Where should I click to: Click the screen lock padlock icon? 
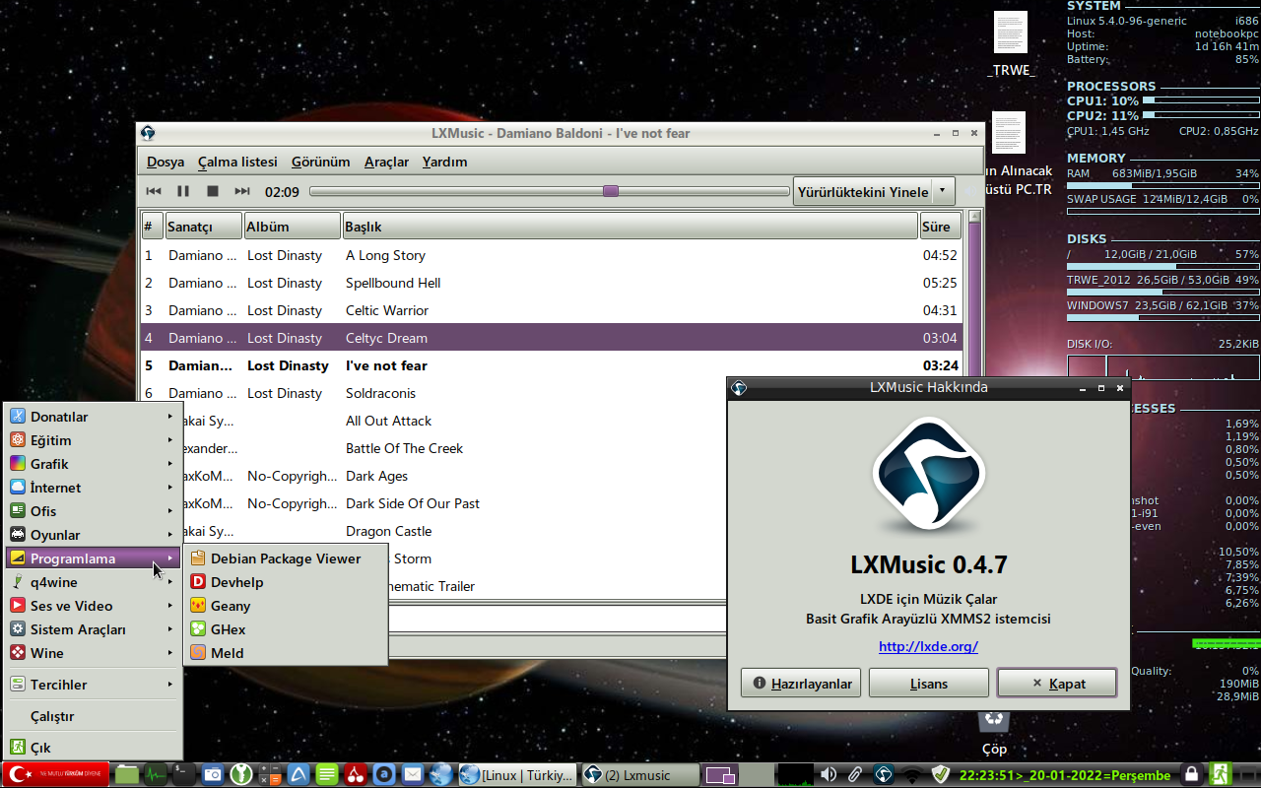click(1191, 774)
